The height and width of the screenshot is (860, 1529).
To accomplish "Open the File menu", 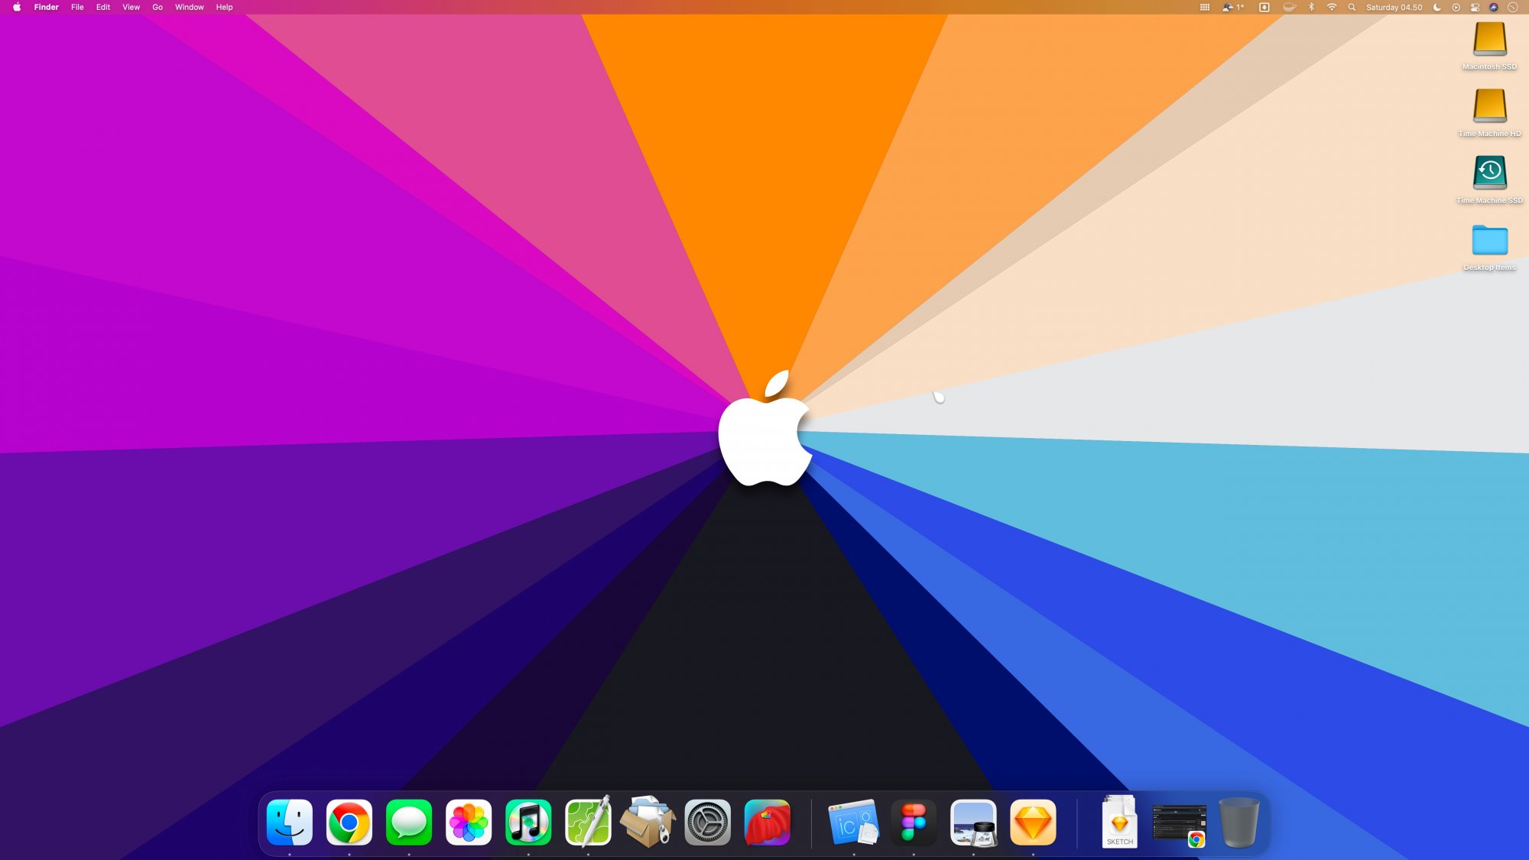I will point(77,7).
